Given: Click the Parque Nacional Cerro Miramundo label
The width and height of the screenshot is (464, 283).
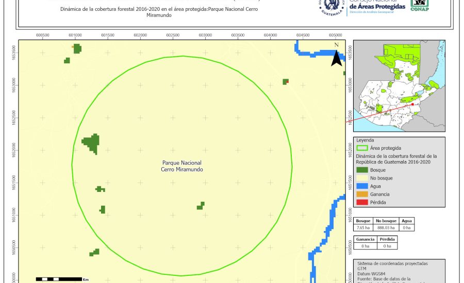Looking at the screenshot, I should click(x=182, y=166).
